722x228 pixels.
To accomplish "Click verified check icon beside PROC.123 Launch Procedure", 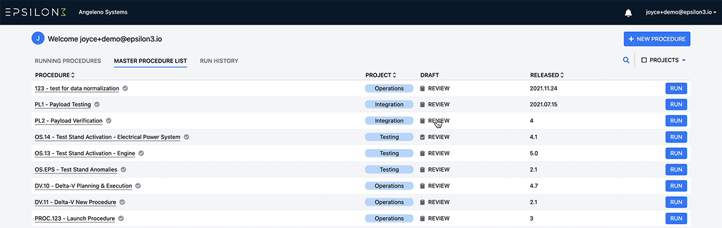I will [x=121, y=218].
